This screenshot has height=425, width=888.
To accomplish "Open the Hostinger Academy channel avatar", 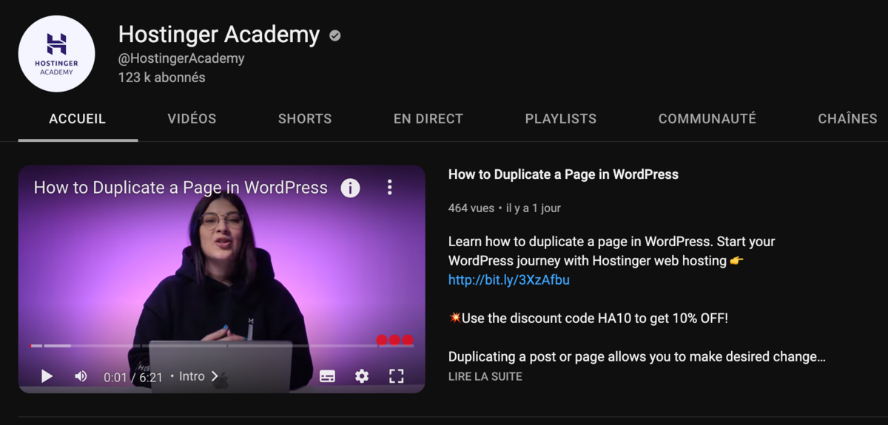I will click(56, 54).
